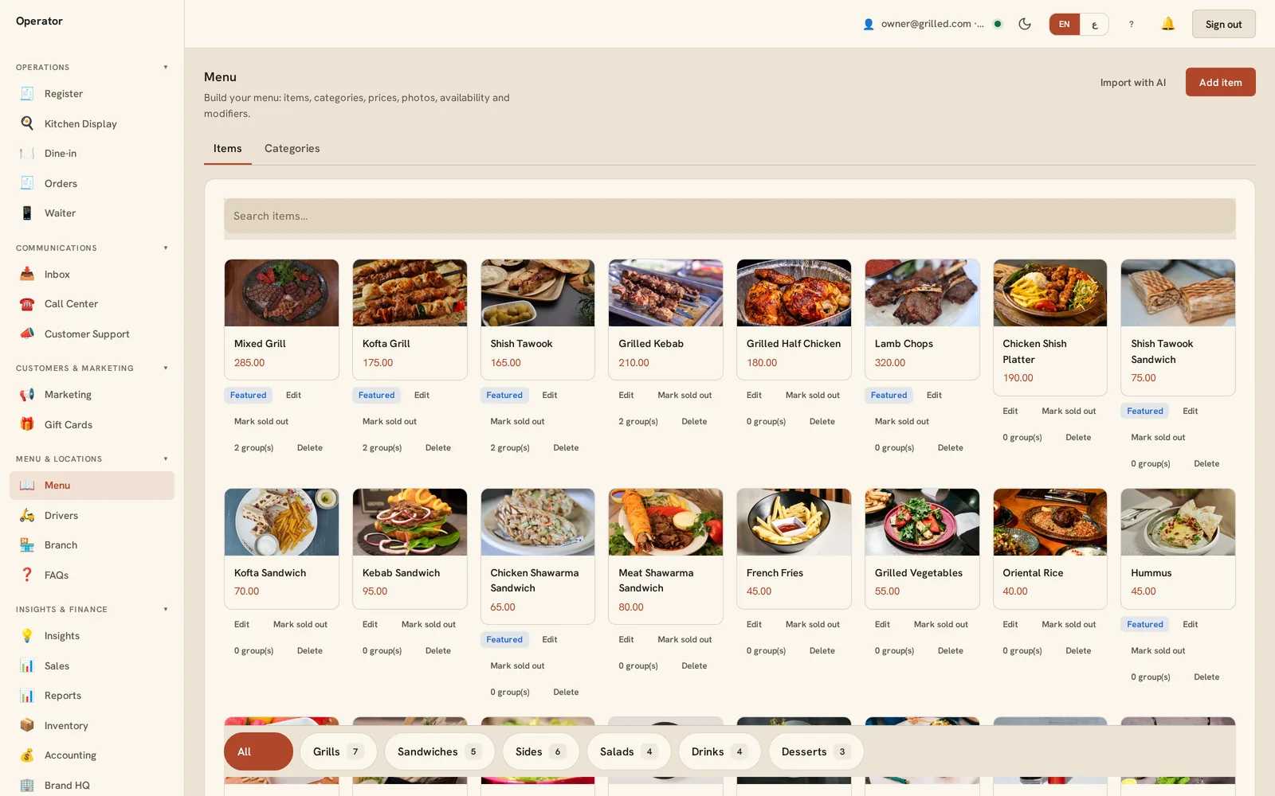
Task: Switch language to Arabic
Action: pyautogui.click(x=1095, y=24)
